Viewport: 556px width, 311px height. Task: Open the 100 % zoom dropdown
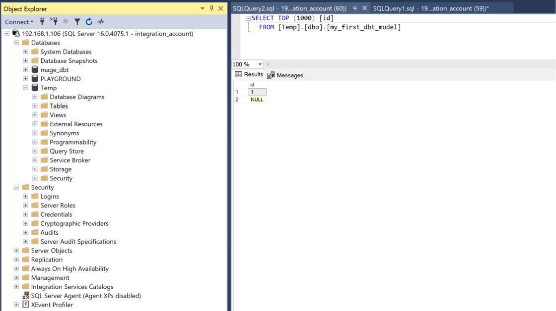(x=260, y=64)
